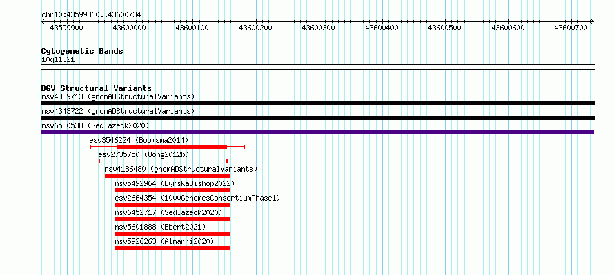Click the red bar under nsv5926263

point(172,248)
